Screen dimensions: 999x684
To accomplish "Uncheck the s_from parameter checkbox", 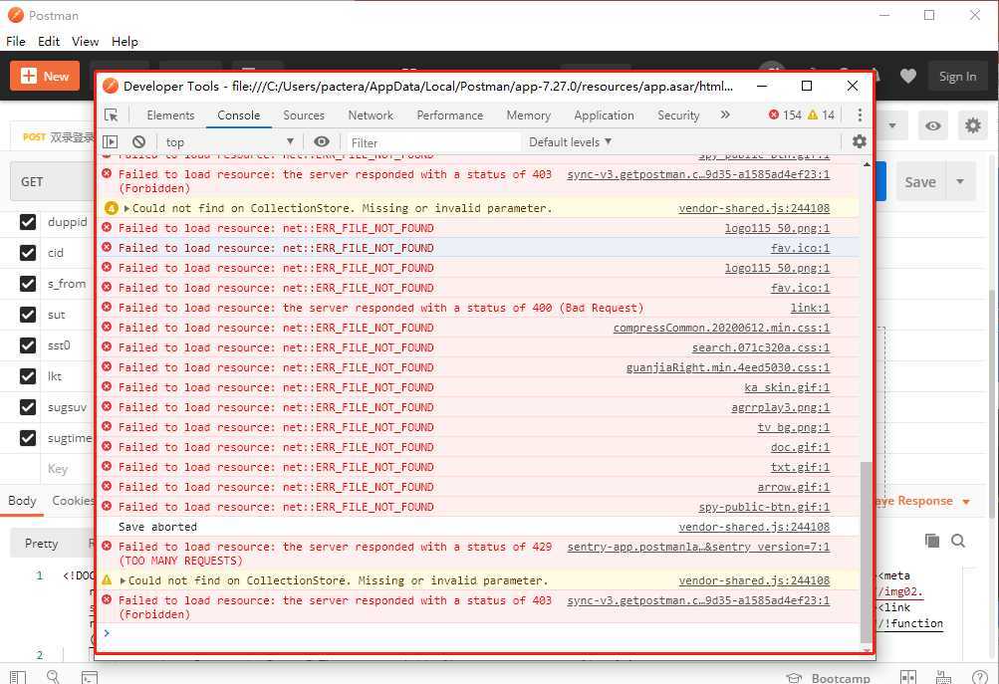I will (28, 284).
